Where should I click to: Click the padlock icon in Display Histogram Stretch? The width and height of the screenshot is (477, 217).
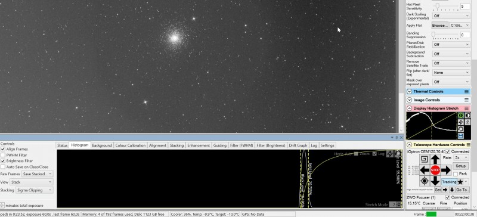[467, 122]
